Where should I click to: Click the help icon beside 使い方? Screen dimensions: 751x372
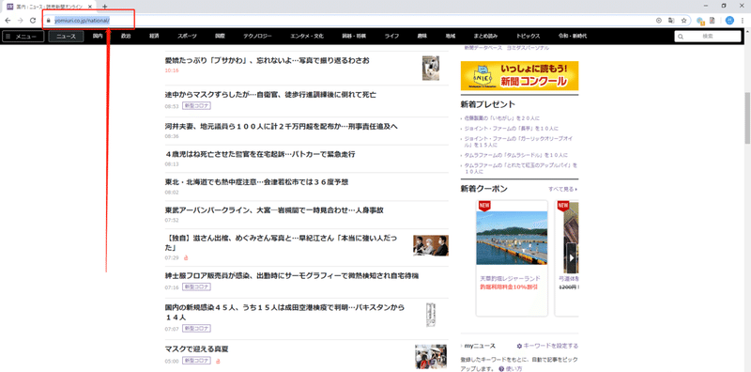pos(501,369)
